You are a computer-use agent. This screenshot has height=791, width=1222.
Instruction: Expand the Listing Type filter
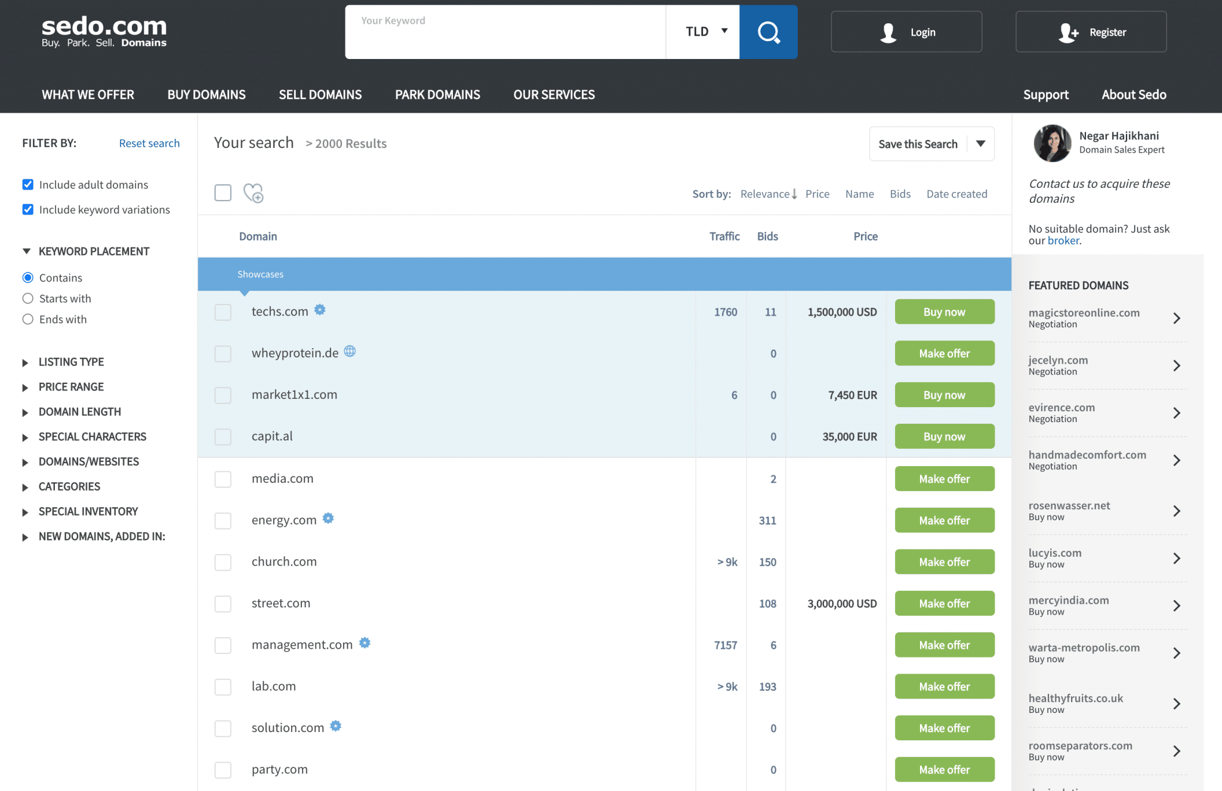click(x=63, y=362)
